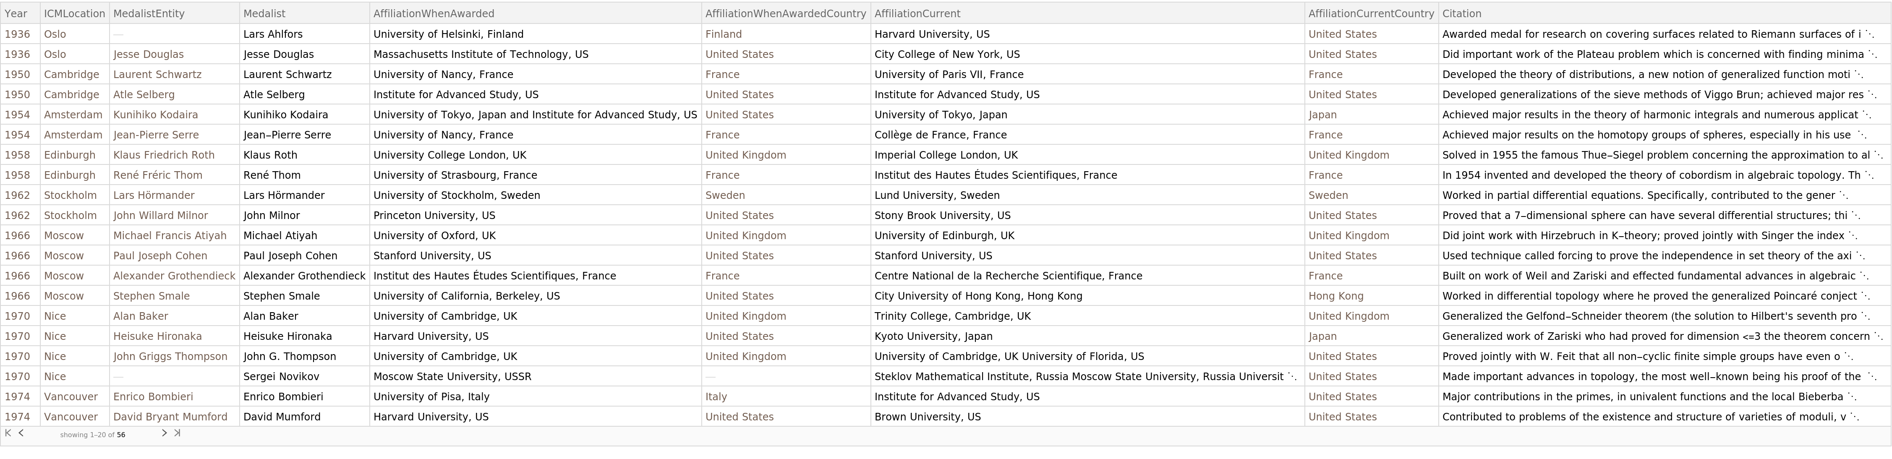Expand truncated citation for Jean-Pierre Serre

(x=1861, y=135)
